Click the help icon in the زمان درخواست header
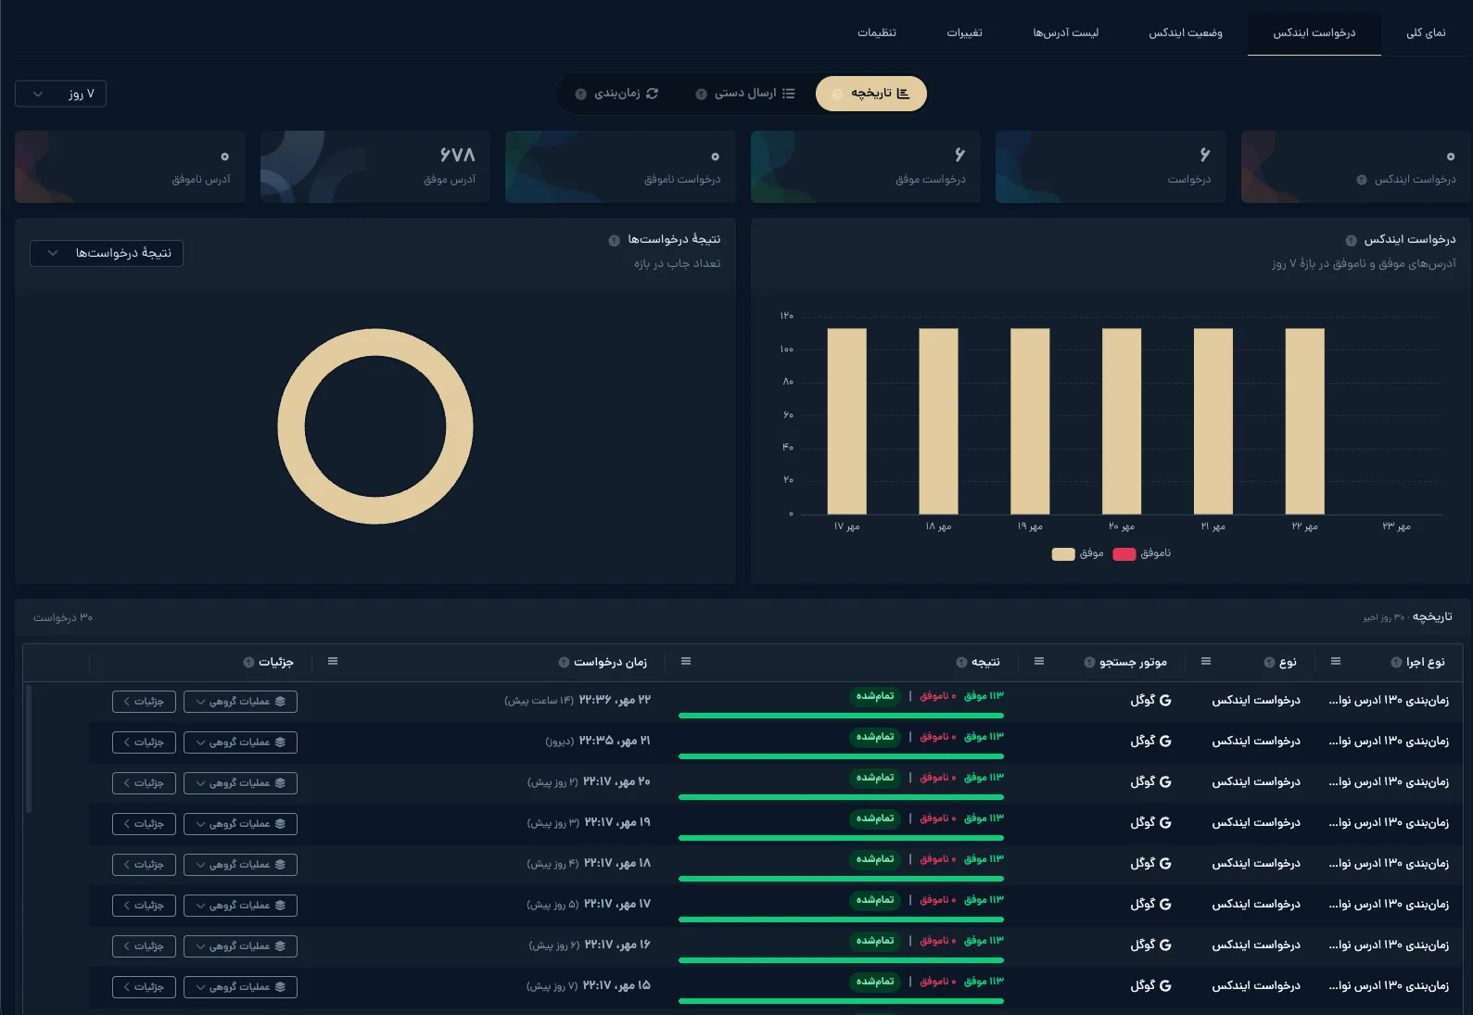Screen dimensions: 1473x1015 (x=564, y=662)
